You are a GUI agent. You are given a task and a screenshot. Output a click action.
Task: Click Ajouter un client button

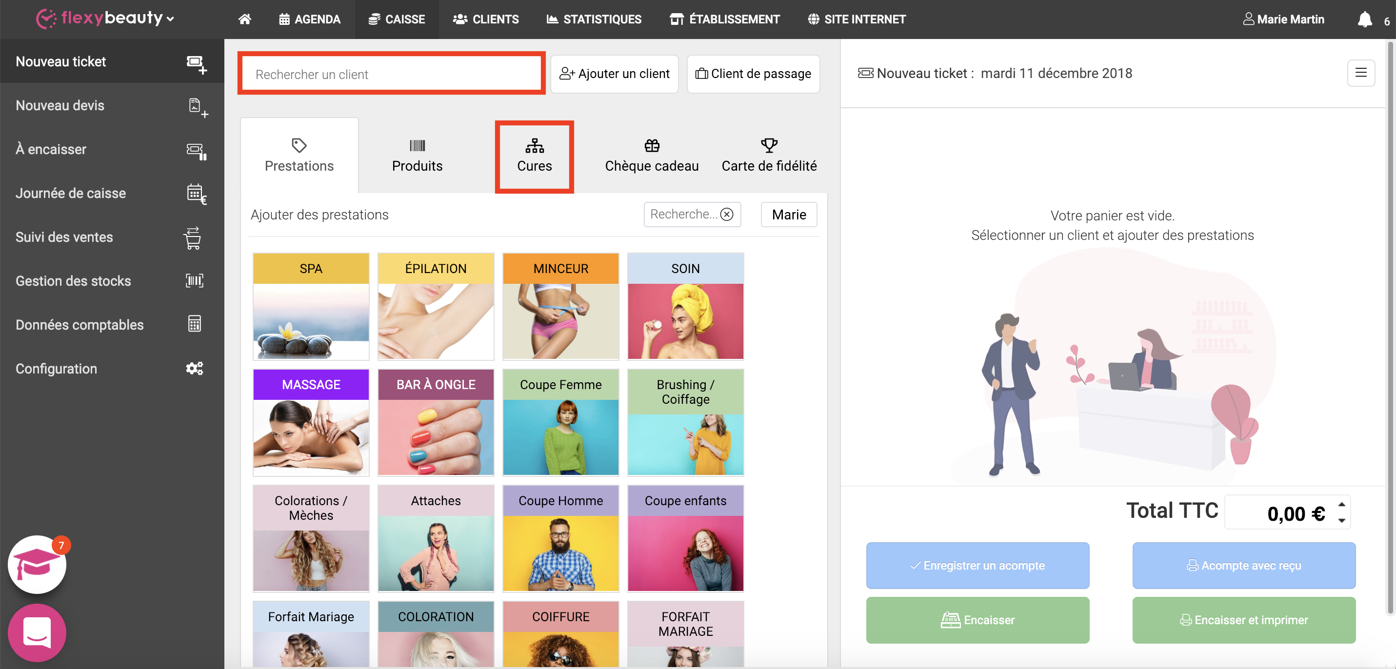pos(615,74)
